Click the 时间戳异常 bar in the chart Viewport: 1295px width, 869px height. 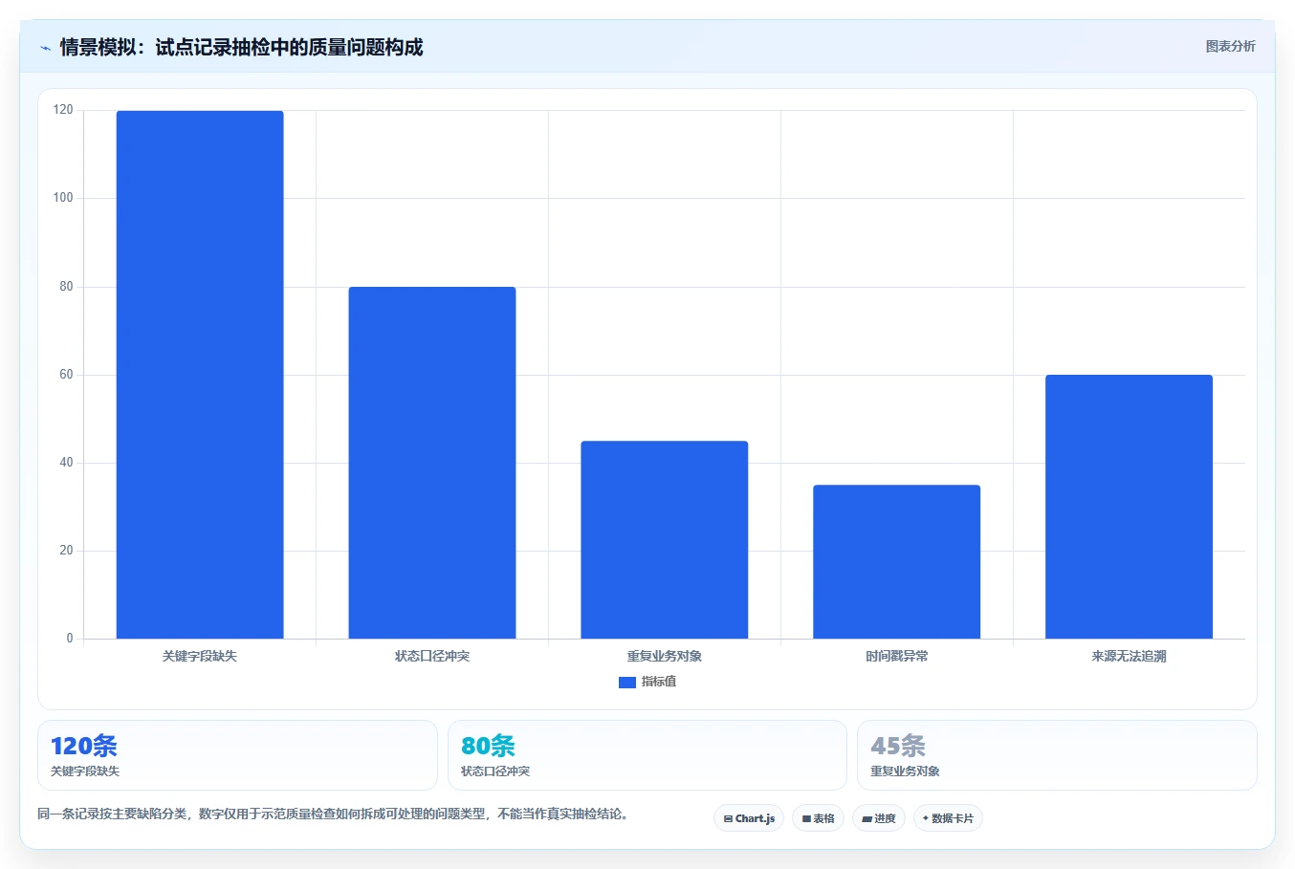(897, 561)
